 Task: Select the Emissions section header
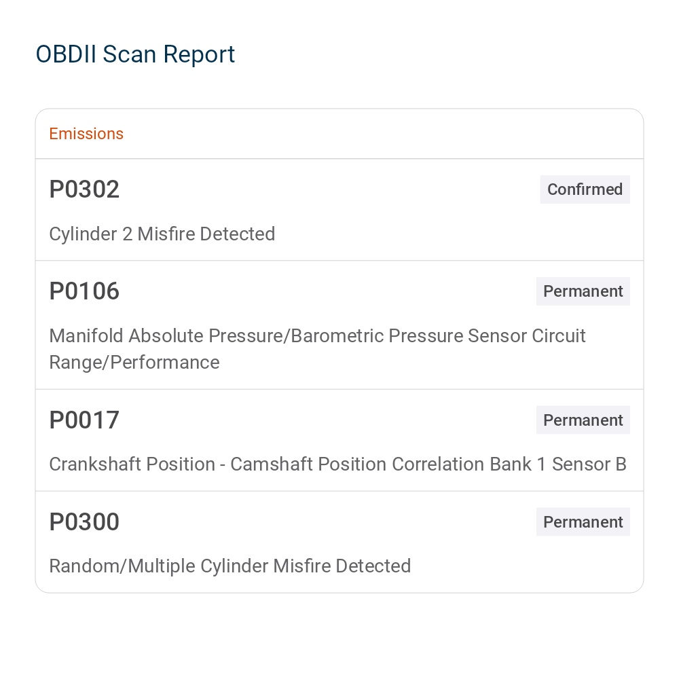(x=86, y=134)
